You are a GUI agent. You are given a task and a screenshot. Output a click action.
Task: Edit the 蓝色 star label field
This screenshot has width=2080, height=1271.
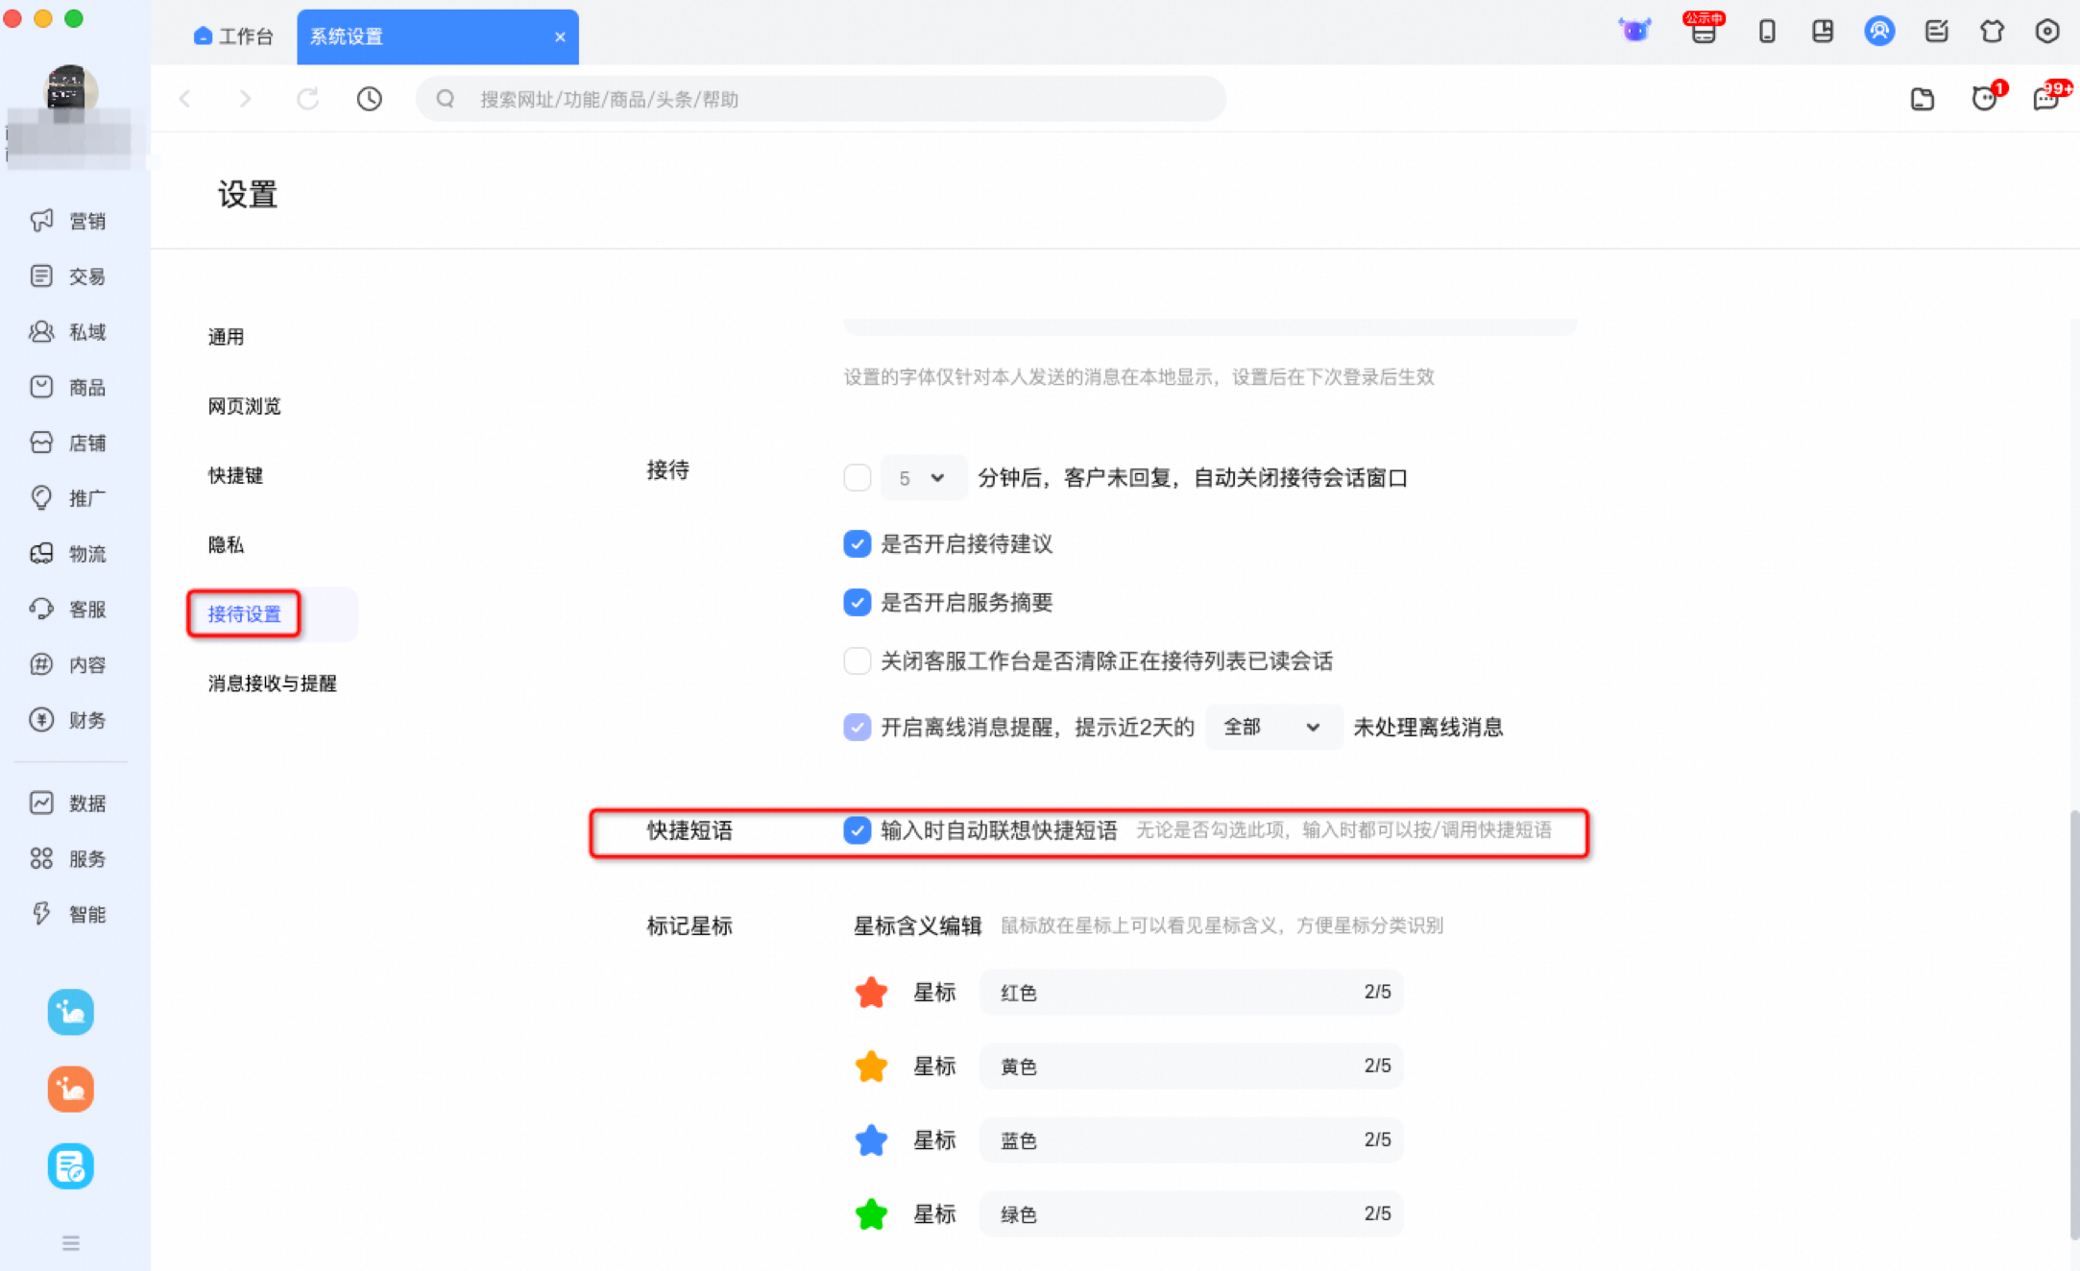[1191, 1139]
